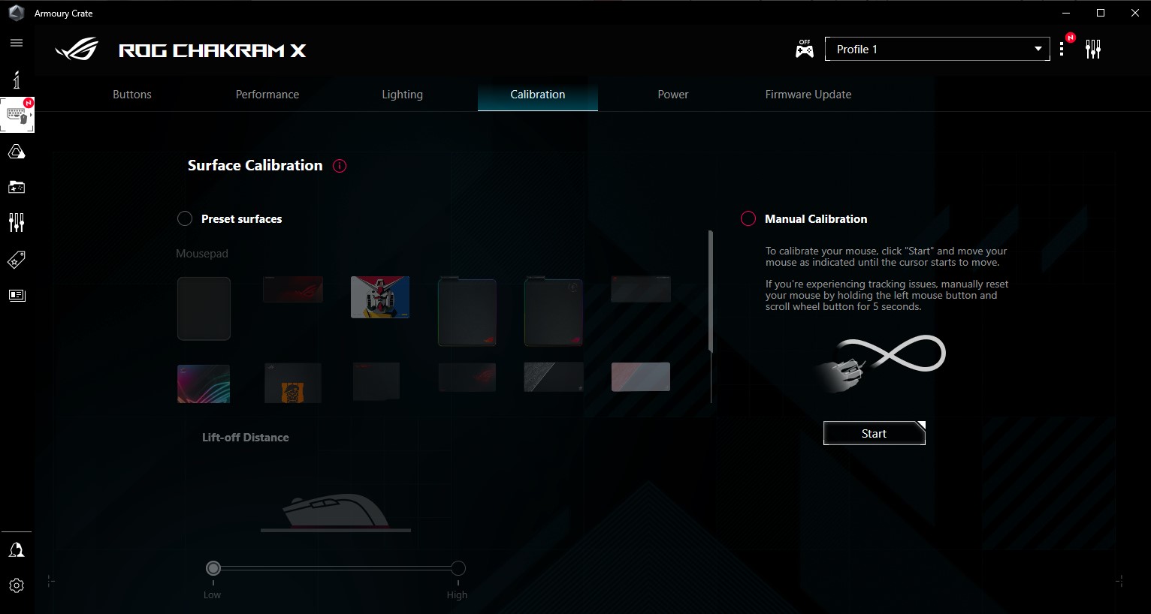Choose the colorful wave mousepad thumbnail
This screenshot has height=614, width=1151.
point(204,384)
